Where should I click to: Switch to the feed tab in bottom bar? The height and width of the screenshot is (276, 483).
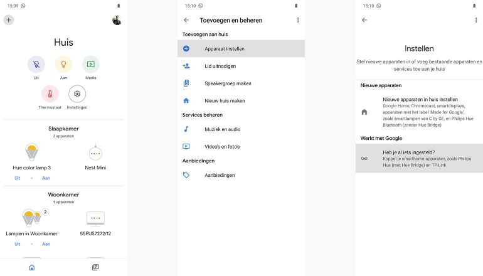95,267
